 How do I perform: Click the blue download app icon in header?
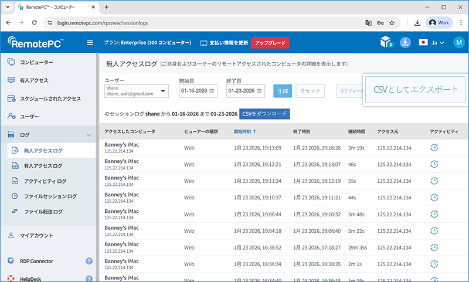tap(405, 42)
